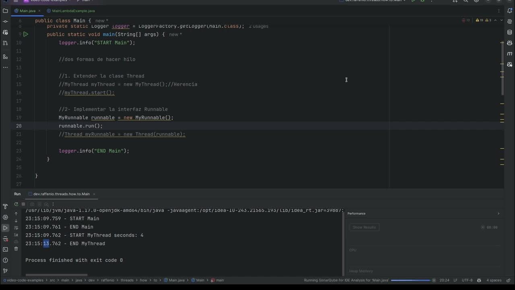Change the 4 spaces indent setting
The image size is (515, 290).
pyautogui.click(x=494, y=280)
